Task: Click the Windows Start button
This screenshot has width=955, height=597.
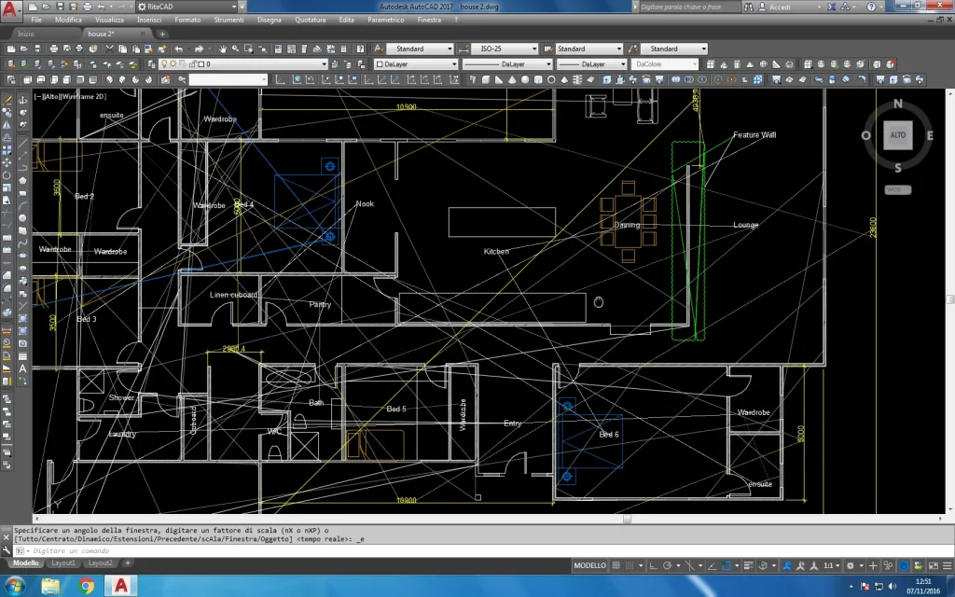Action: pos(13,586)
